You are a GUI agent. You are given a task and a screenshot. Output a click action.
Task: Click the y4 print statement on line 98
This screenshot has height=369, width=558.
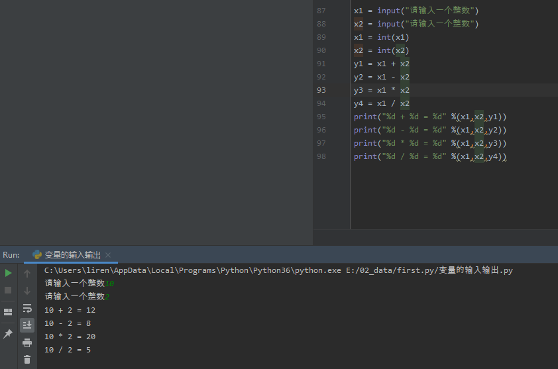(430, 156)
